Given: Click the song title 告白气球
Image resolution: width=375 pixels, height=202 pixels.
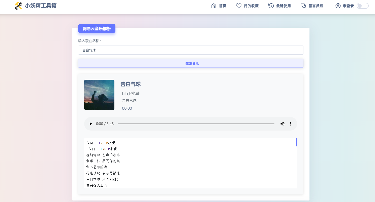Looking at the screenshot, I should tap(131, 84).
